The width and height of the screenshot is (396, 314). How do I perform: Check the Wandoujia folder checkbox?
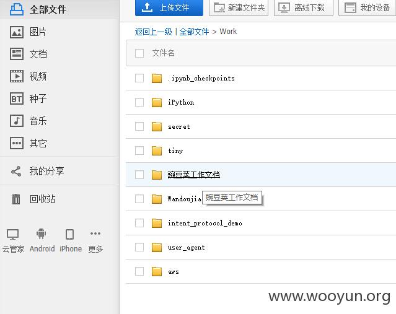(139, 199)
